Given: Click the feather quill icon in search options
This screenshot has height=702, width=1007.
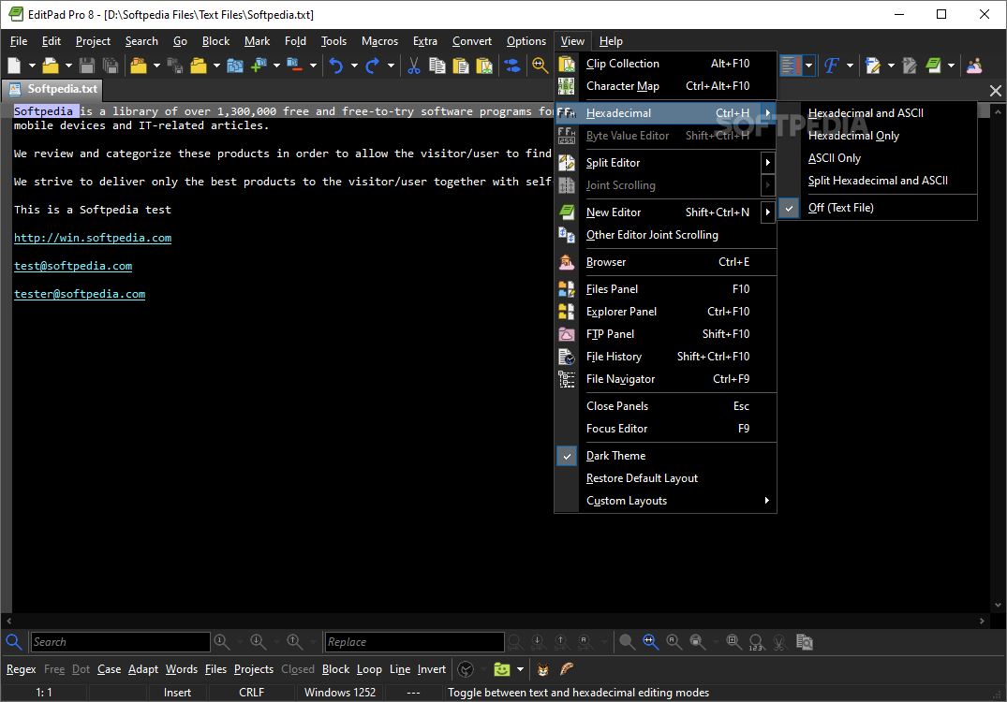Looking at the screenshot, I should 567,669.
